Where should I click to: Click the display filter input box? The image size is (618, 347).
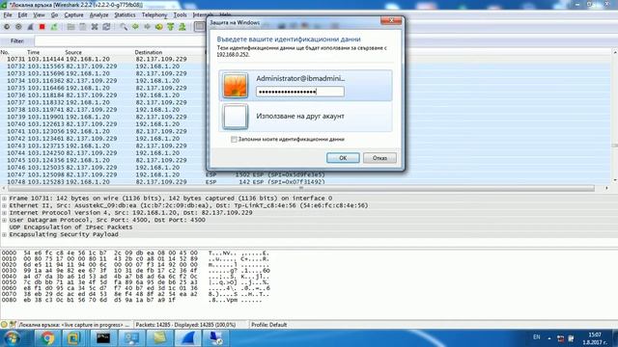(120, 40)
